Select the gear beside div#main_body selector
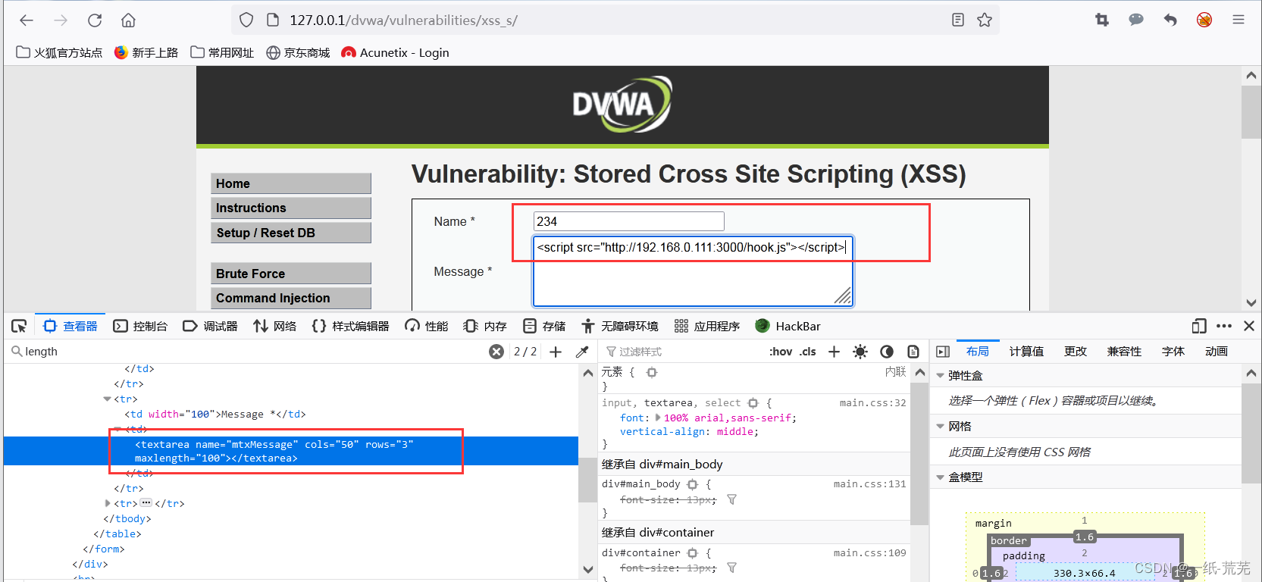 (x=692, y=484)
